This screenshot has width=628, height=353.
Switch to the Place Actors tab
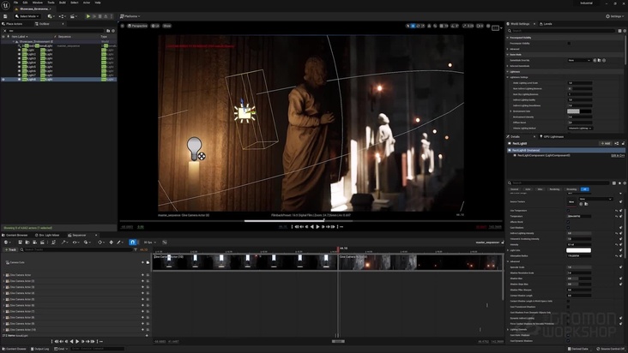pos(12,24)
